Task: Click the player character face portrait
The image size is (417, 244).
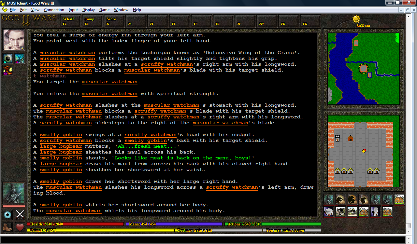Action: pyautogui.click(x=14, y=40)
